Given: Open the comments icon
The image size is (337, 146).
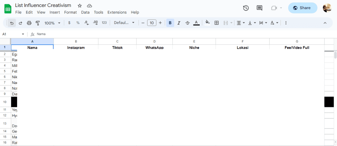Looking at the screenshot, I should 260,8.
